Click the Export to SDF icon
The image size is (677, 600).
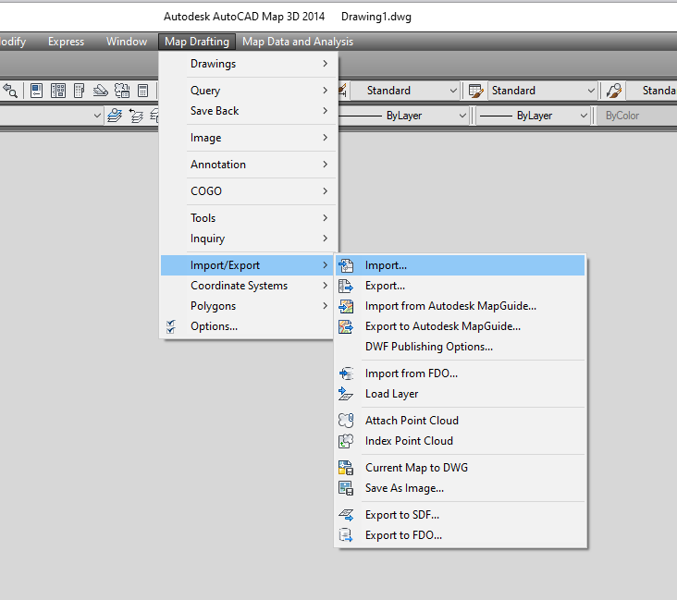pyautogui.click(x=346, y=515)
